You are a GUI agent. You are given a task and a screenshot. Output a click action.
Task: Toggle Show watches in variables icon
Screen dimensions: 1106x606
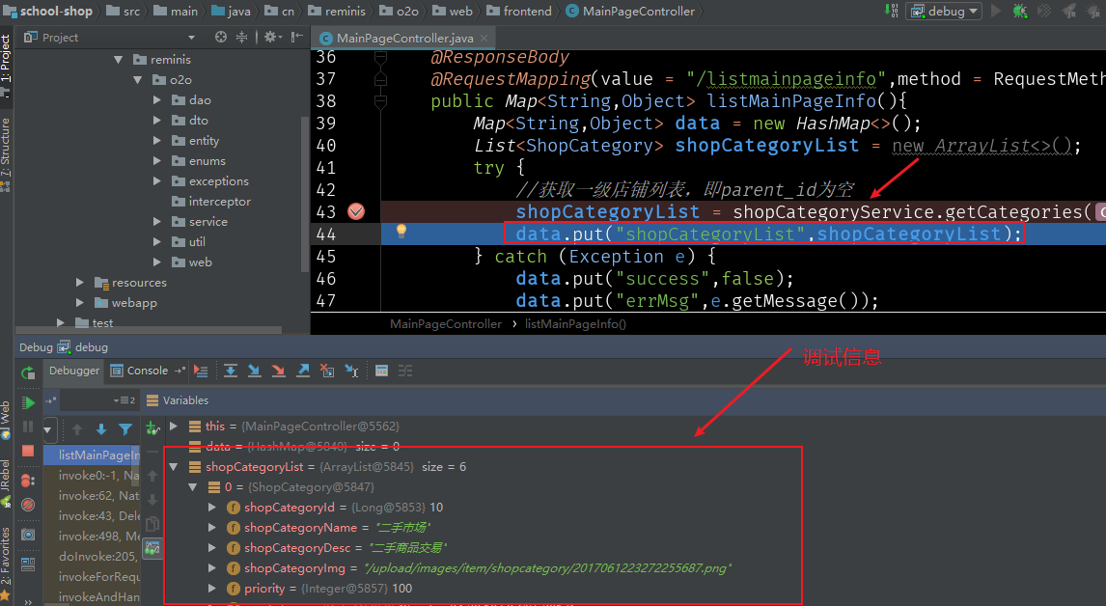pyautogui.click(x=152, y=548)
